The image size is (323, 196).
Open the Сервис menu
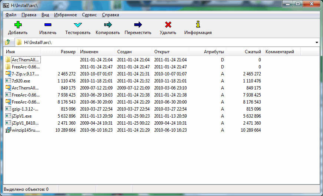89,15
